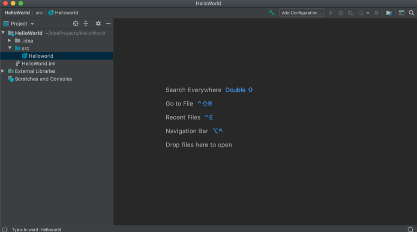Click Helloworld in the navigation breadcrumb
Image resolution: width=417 pixels, height=232 pixels.
click(x=66, y=13)
